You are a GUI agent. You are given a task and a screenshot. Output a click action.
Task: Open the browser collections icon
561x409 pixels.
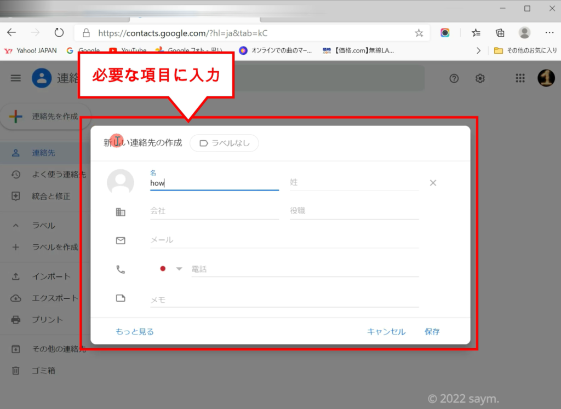pos(500,33)
